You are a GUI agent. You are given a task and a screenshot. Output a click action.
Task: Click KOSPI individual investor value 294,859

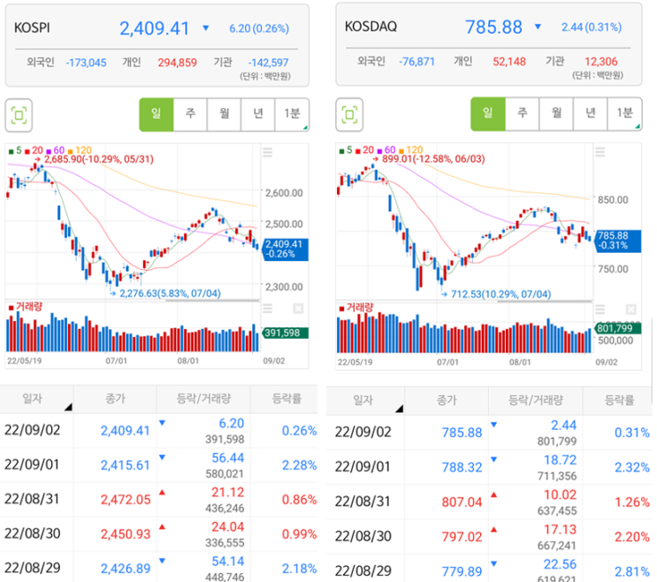pos(177,63)
